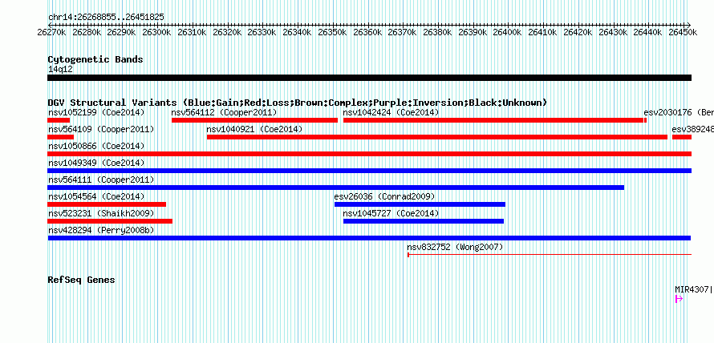Viewport: 714px width, 343px height.
Task: Click the nsv564112 (Cooper2011) red bar
Action: click(254, 120)
